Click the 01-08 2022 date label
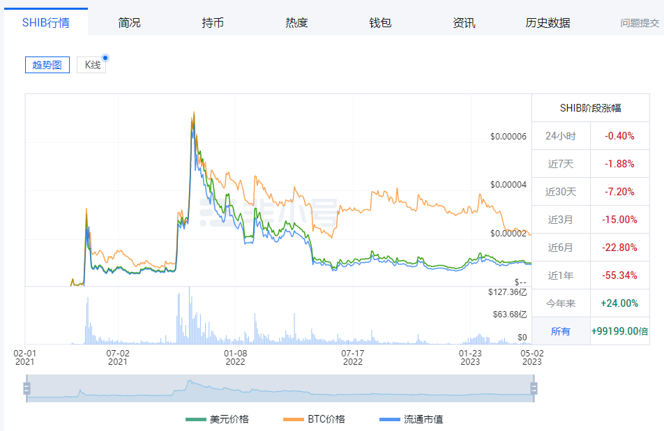Viewport: 664px width, 431px height. [235, 357]
